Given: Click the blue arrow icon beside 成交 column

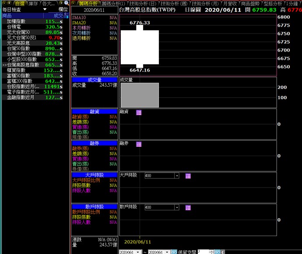Looking at the screenshot, I should click(x=67, y=15).
